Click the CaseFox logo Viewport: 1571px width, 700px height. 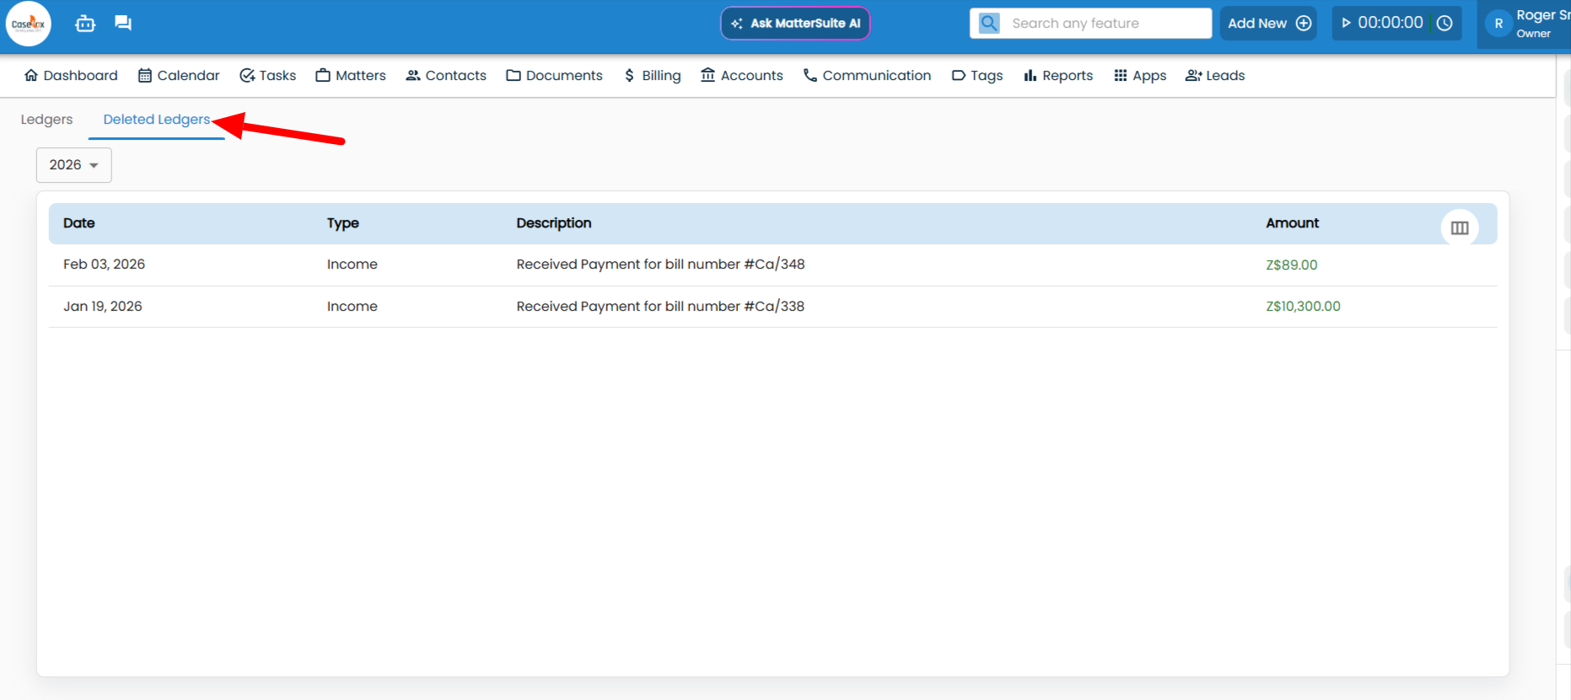[29, 24]
